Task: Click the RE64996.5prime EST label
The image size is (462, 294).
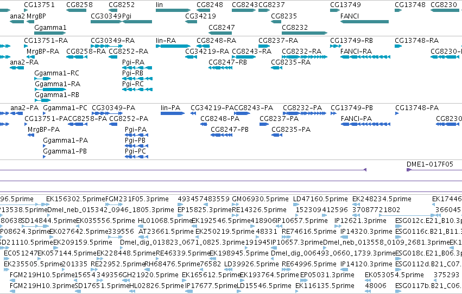Action: click(309, 264)
